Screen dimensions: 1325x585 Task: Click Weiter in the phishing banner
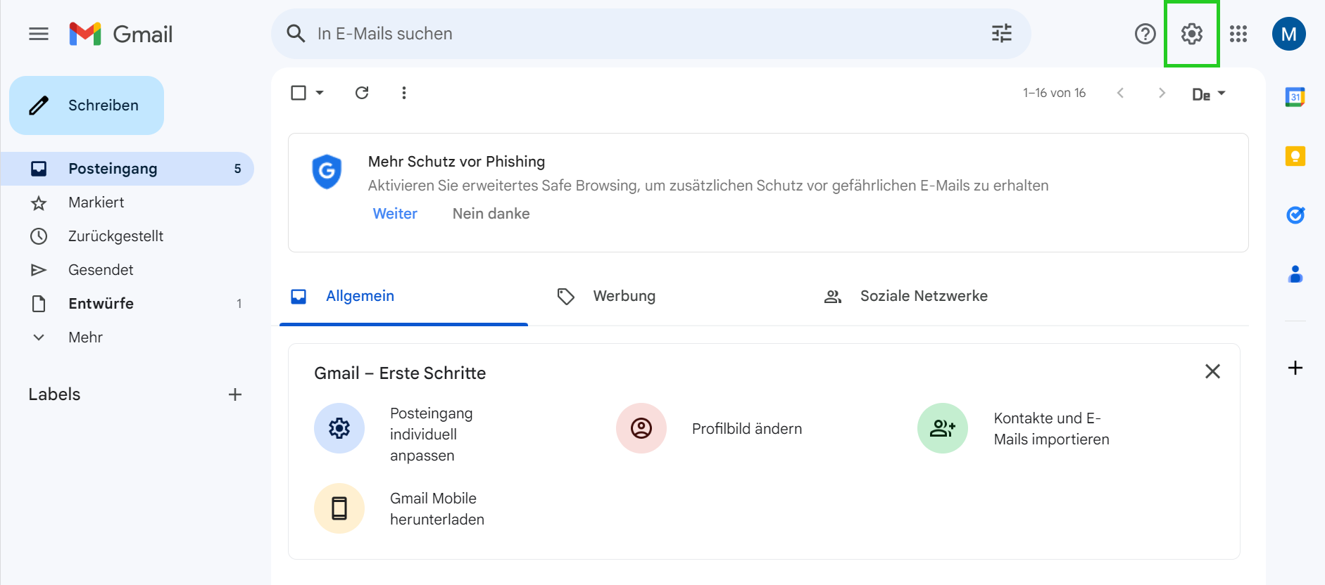(395, 214)
